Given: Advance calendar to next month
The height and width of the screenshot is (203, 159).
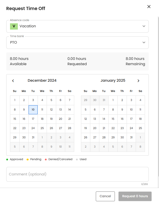Looking at the screenshot, I should [138, 81].
